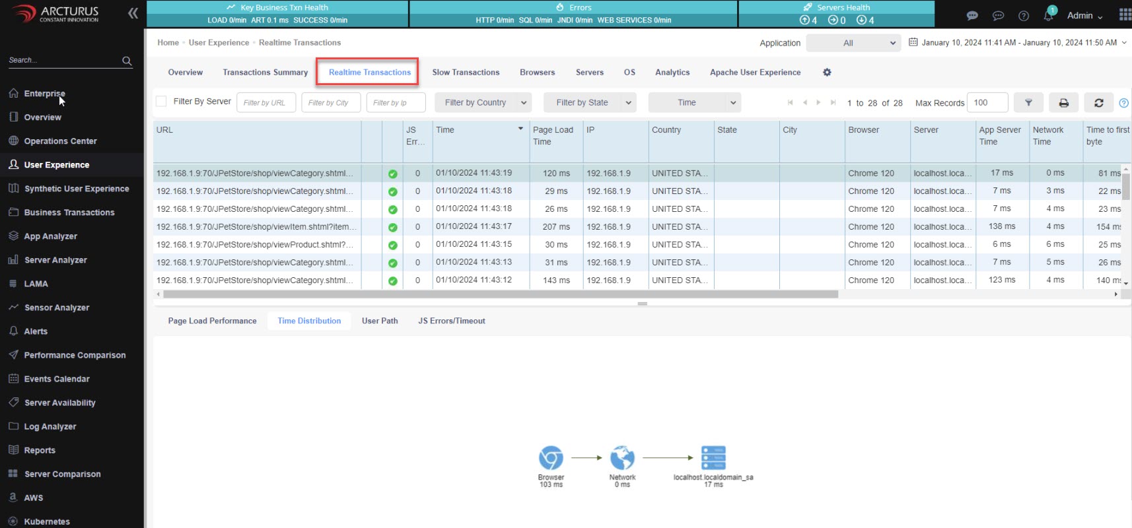The image size is (1132, 528).
Task: Click the sidebar Search field
Action: 64,60
